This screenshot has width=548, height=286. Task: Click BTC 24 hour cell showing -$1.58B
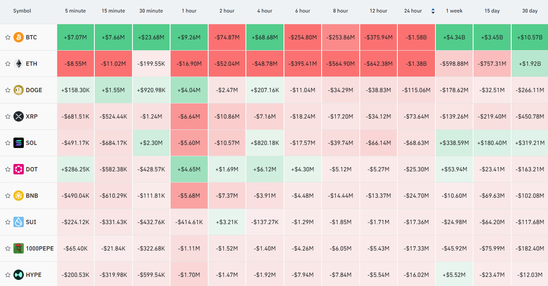[416, 37]
